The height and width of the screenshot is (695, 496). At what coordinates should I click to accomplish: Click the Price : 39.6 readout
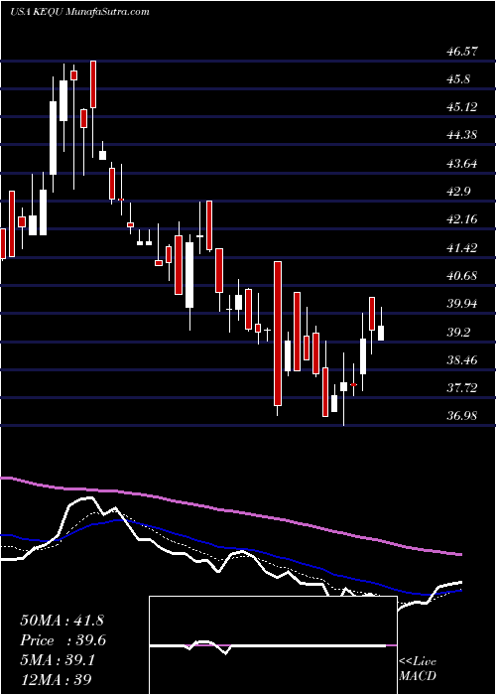[63, 640]
